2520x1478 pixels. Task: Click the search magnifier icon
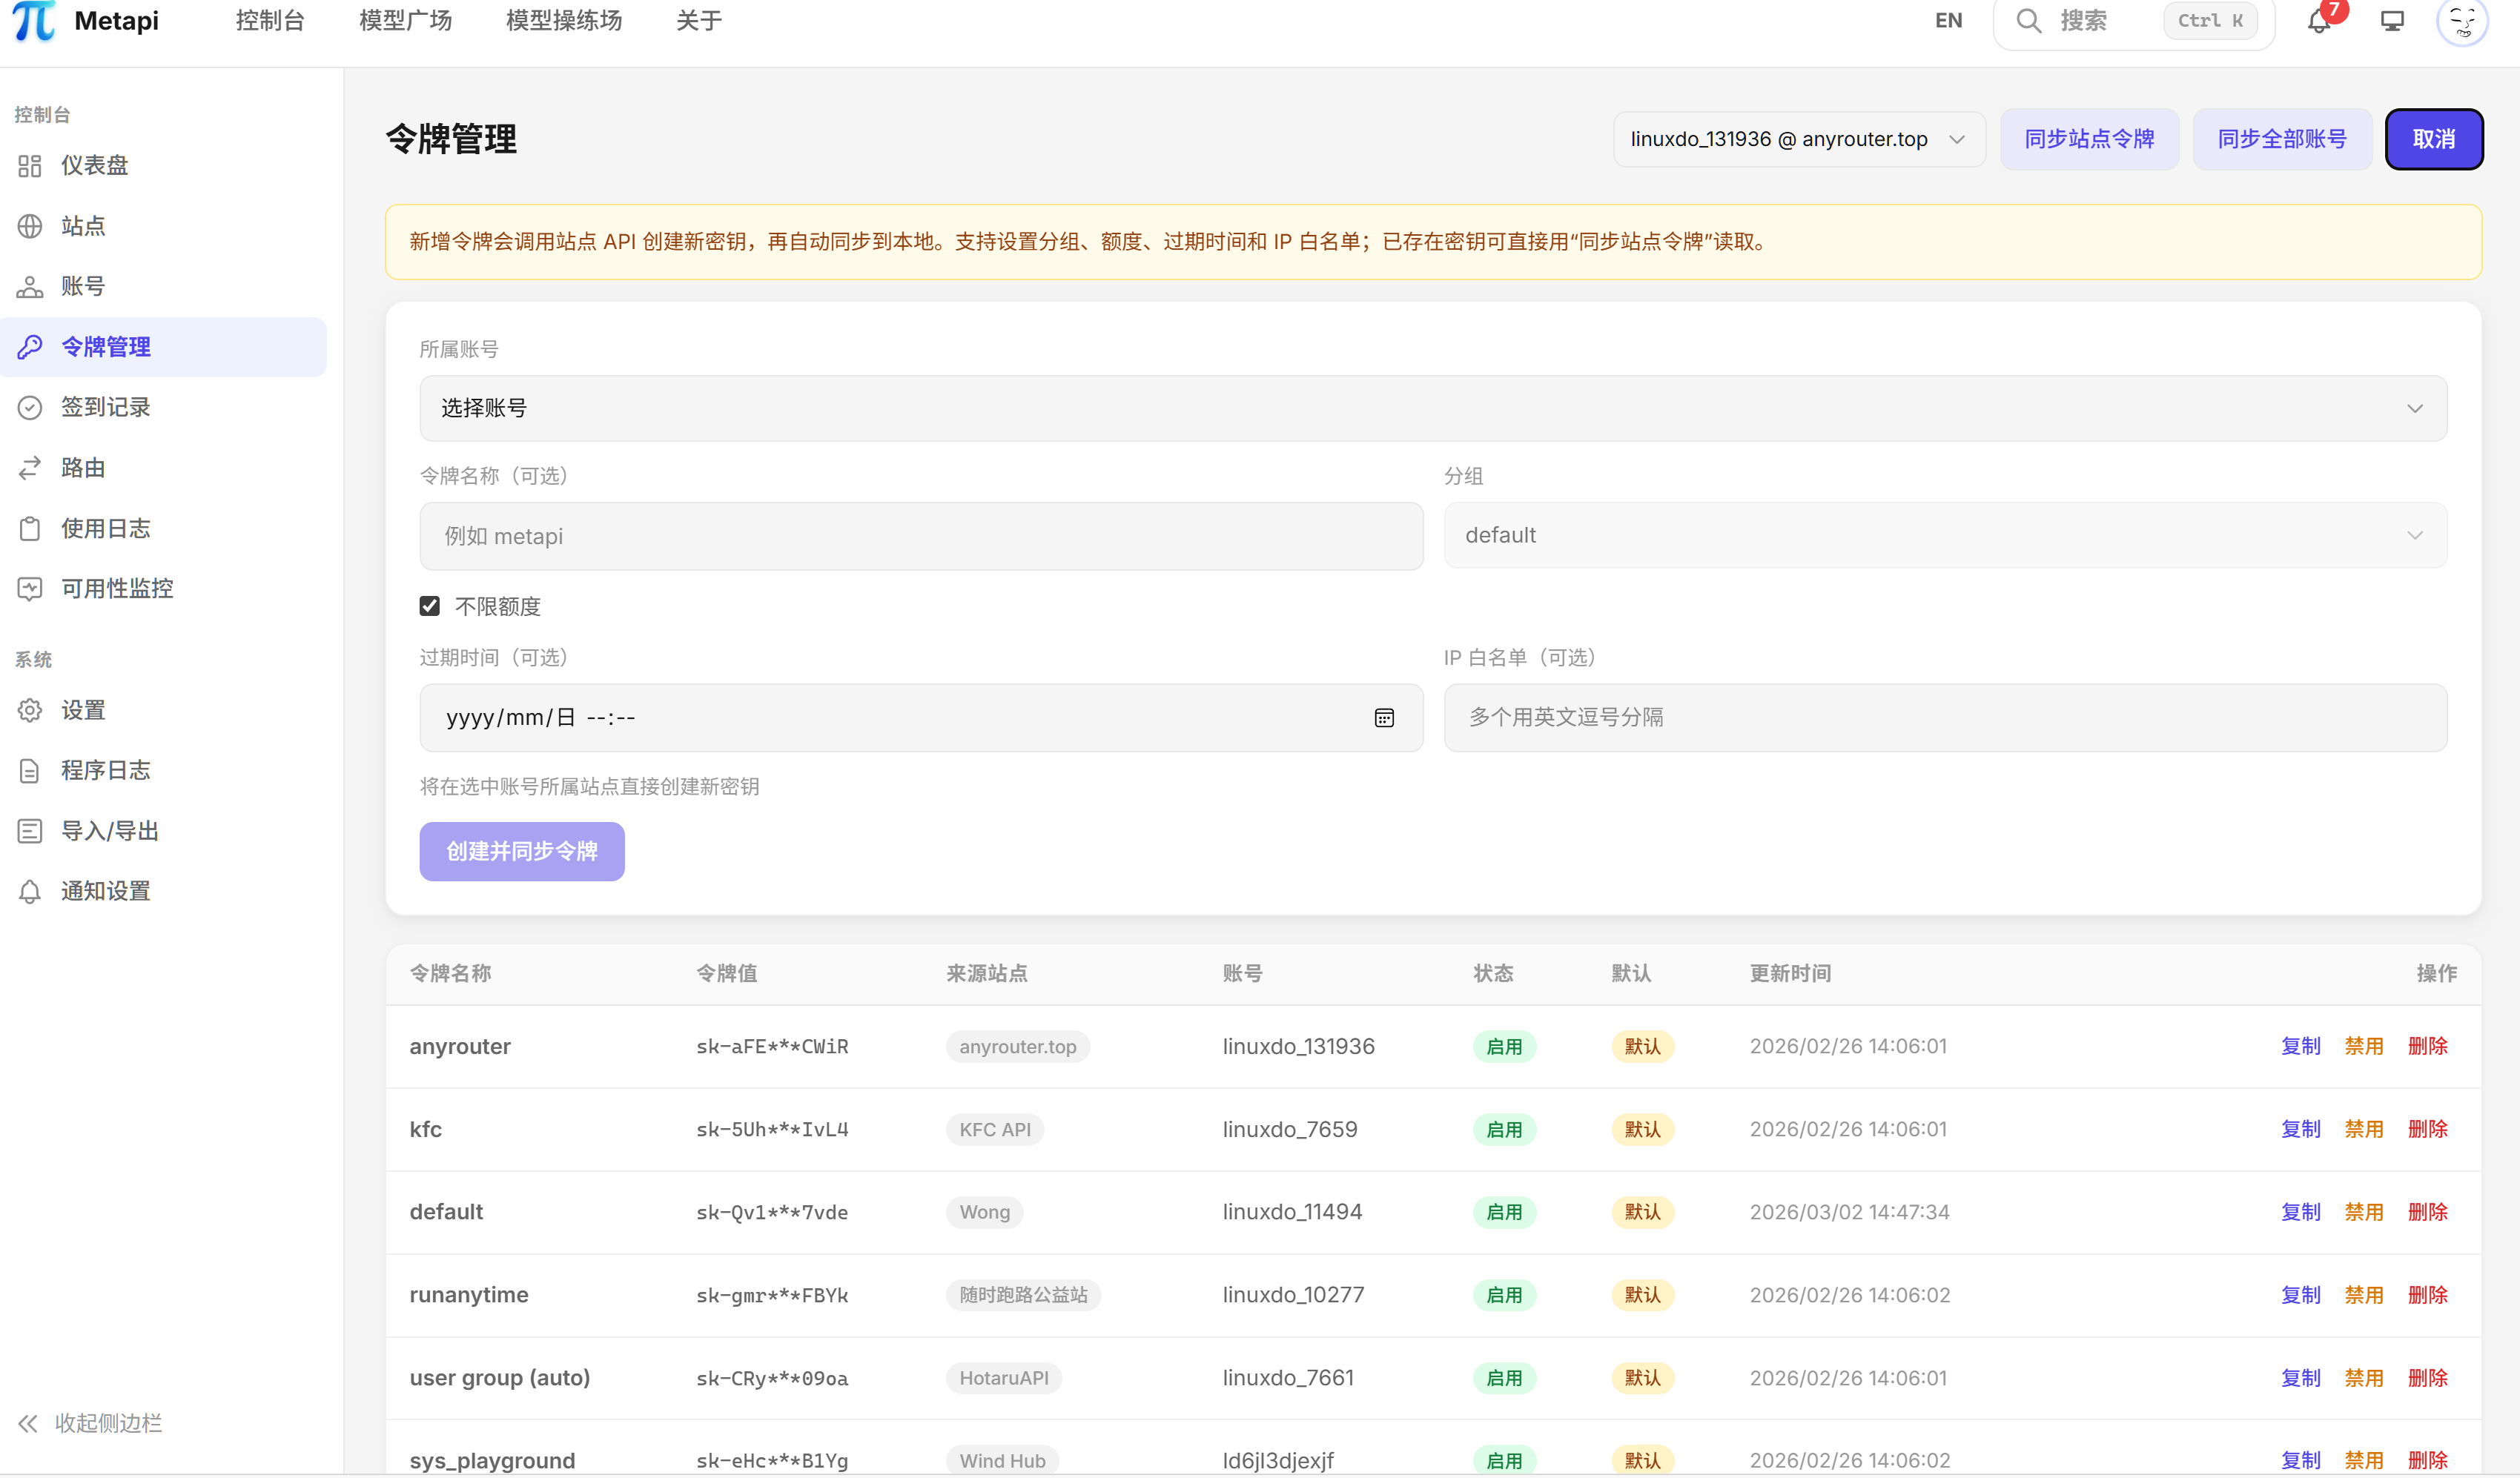pyautogui.click(x=2028, y=21)
